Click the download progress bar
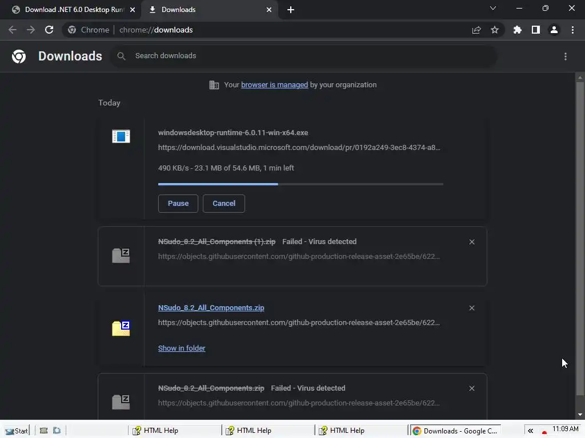 pyautogui.click(x=300, y=184)
